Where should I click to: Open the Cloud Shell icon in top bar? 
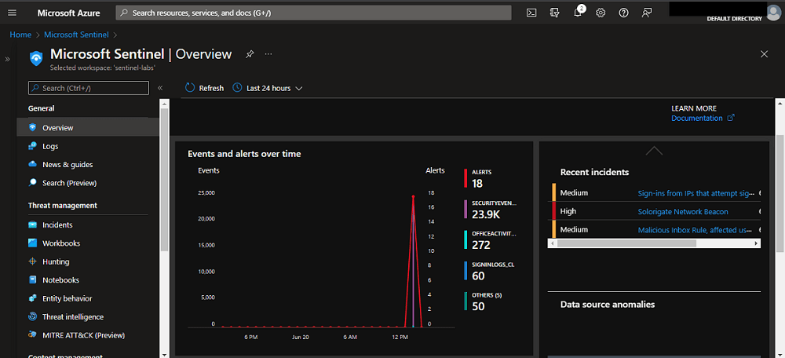tap(531, 13)
